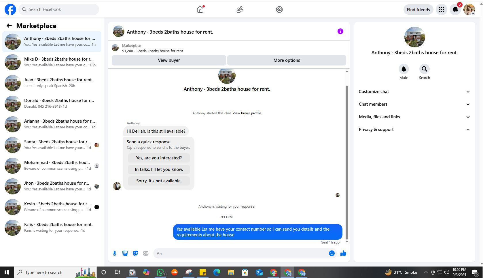Send a voice clip with microphone icon

click(x=115, y=253)
